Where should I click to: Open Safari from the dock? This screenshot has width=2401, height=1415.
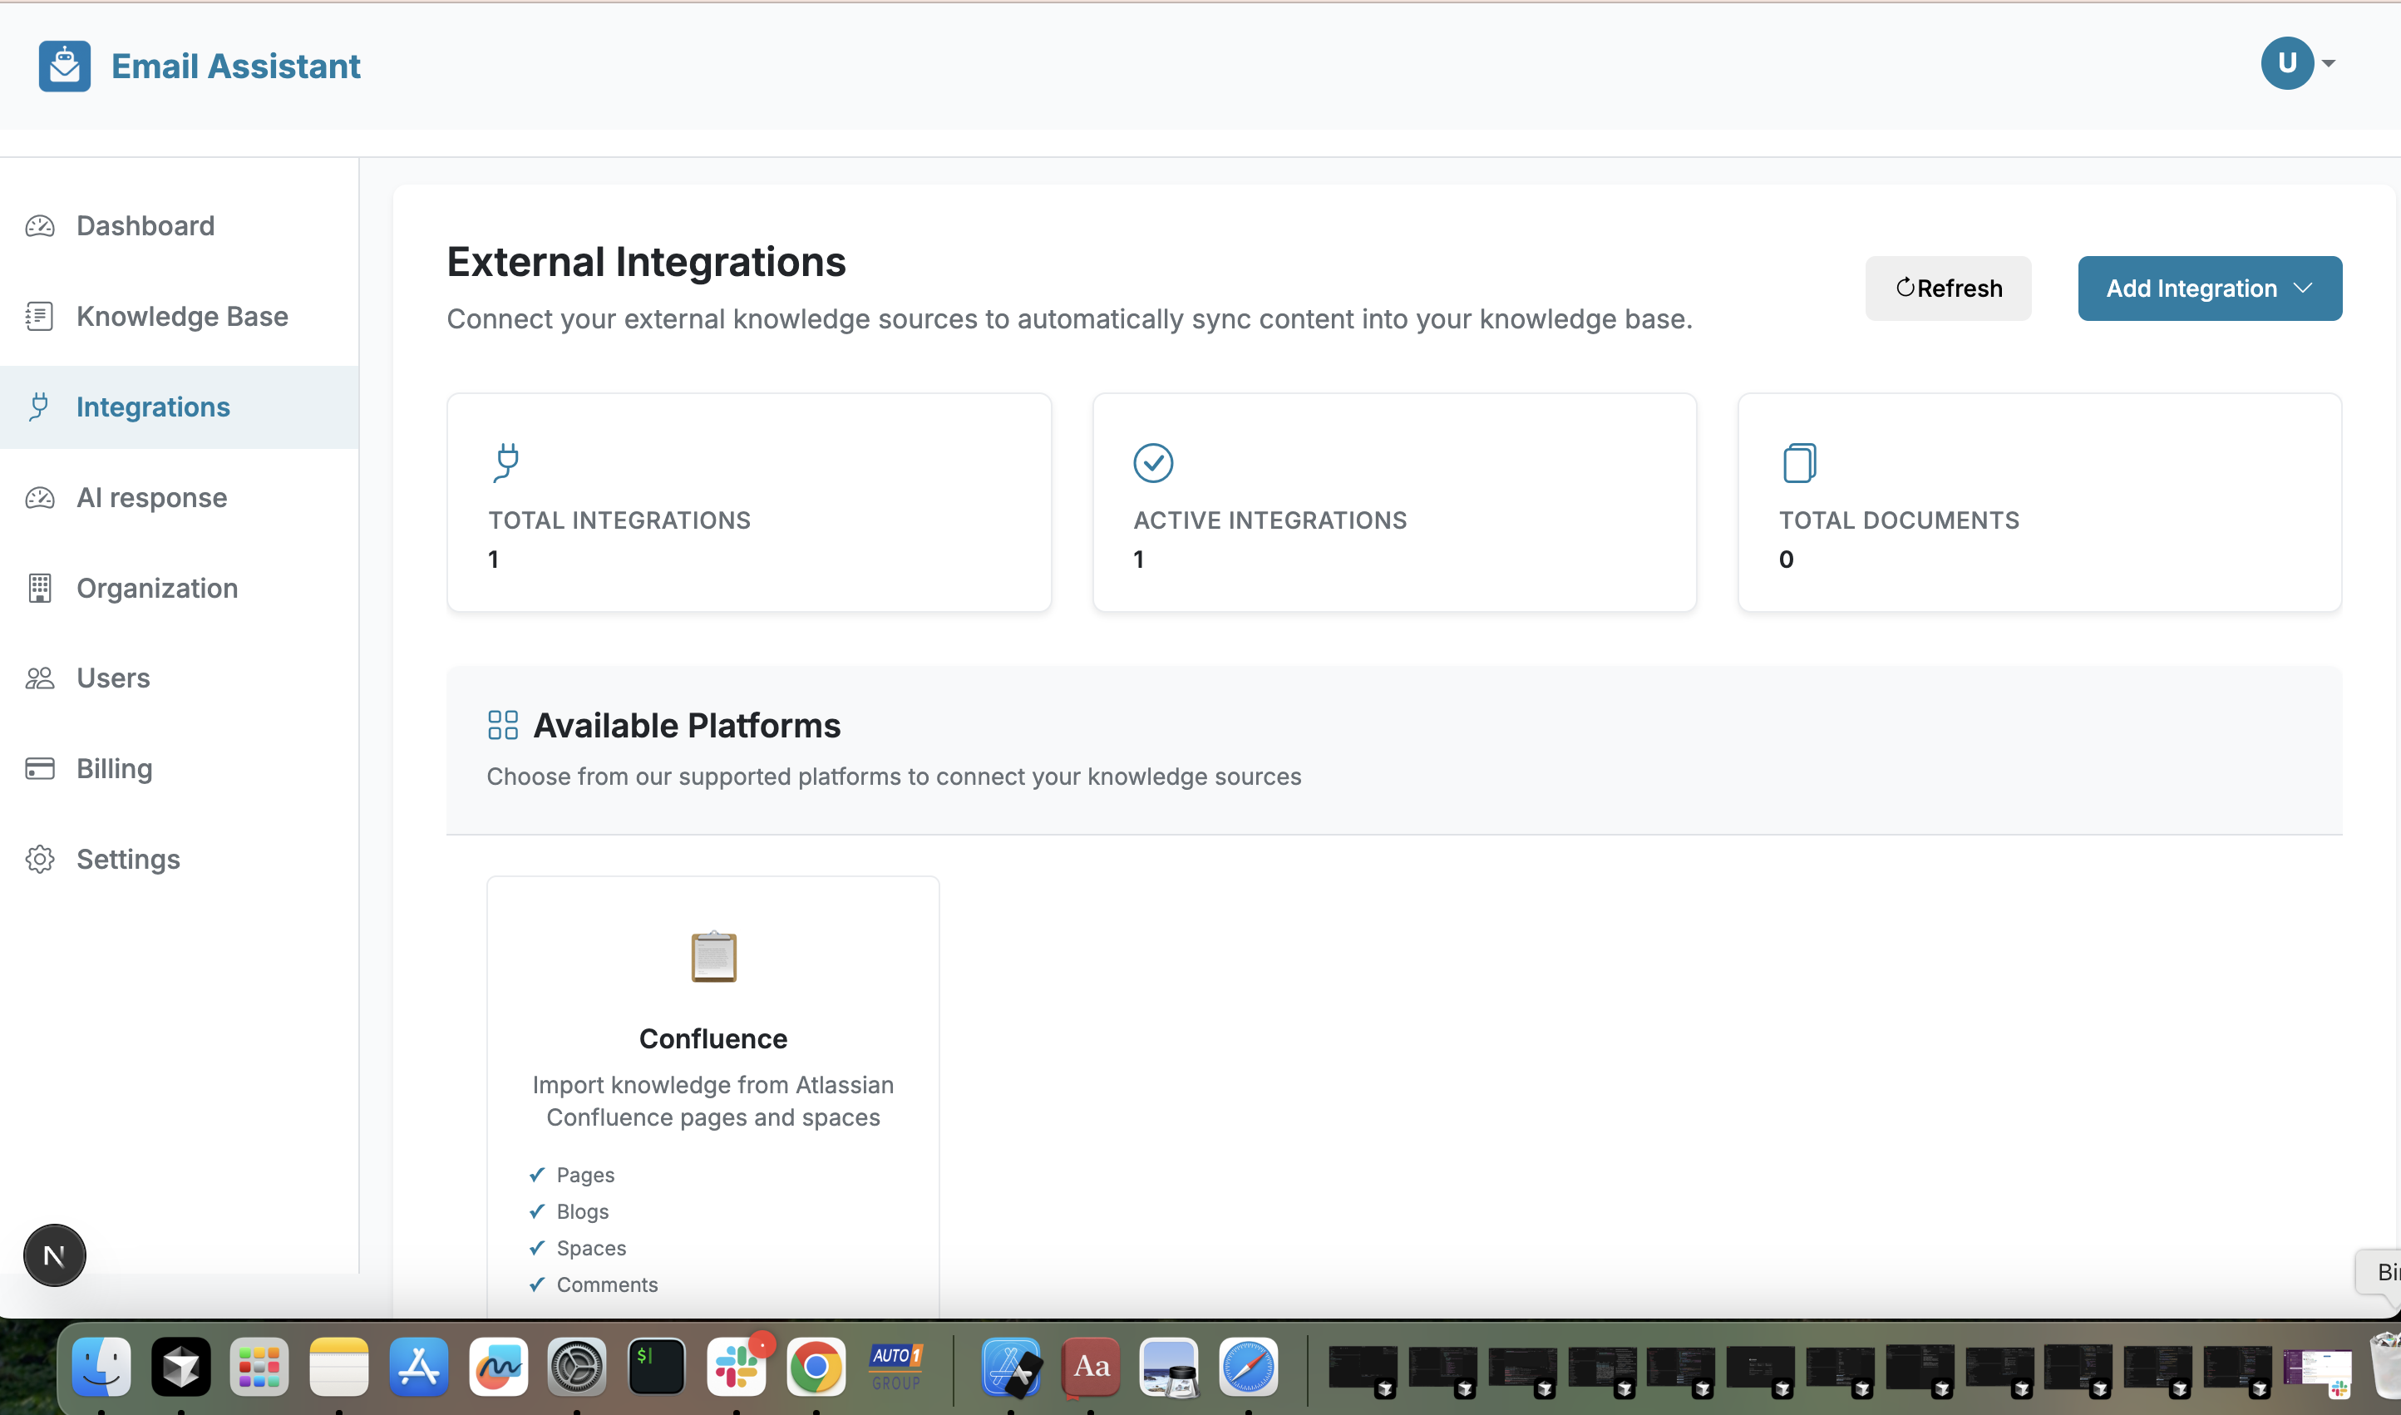pos(1248,1367)
